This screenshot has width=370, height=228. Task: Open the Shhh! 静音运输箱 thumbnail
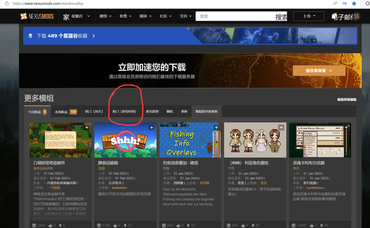click(125, 140)
